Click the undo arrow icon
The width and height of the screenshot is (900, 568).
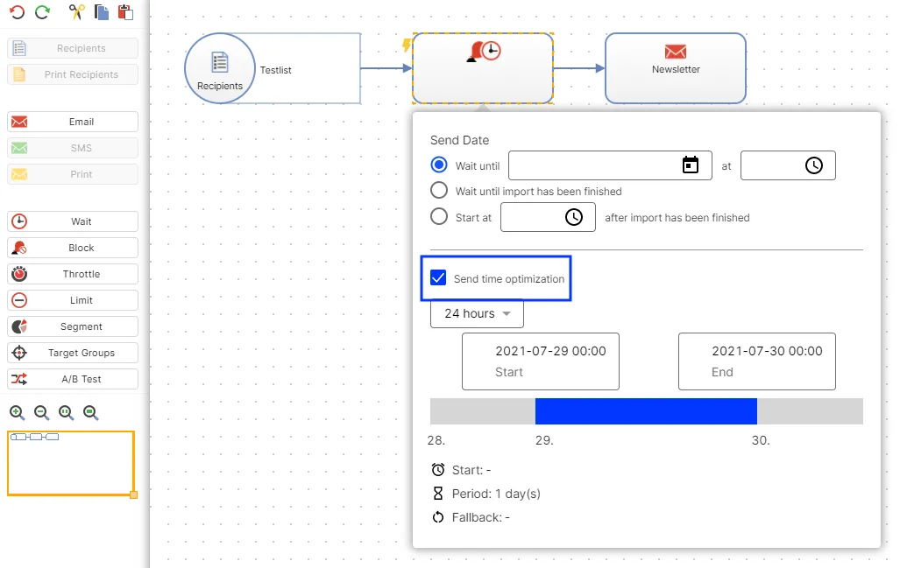[x=17, y=12]
